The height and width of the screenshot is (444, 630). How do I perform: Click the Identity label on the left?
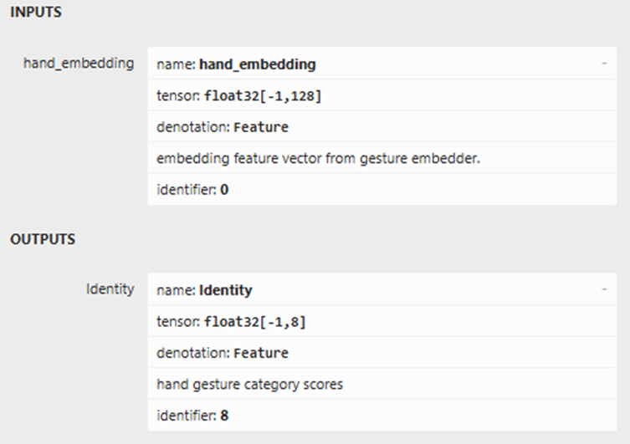point(110,289)
